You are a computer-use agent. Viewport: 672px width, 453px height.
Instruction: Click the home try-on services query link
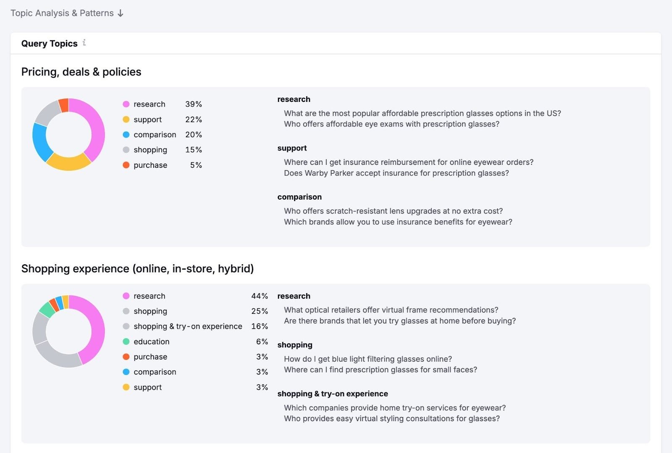394,407
